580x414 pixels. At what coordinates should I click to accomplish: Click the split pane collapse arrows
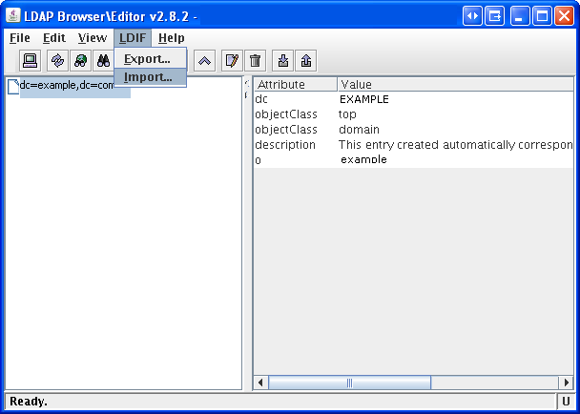coord(247,90)
